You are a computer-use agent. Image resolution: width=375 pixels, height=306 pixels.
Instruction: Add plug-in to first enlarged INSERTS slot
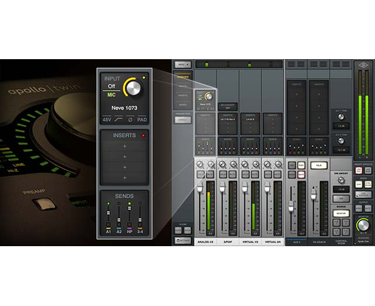point(124,146)
